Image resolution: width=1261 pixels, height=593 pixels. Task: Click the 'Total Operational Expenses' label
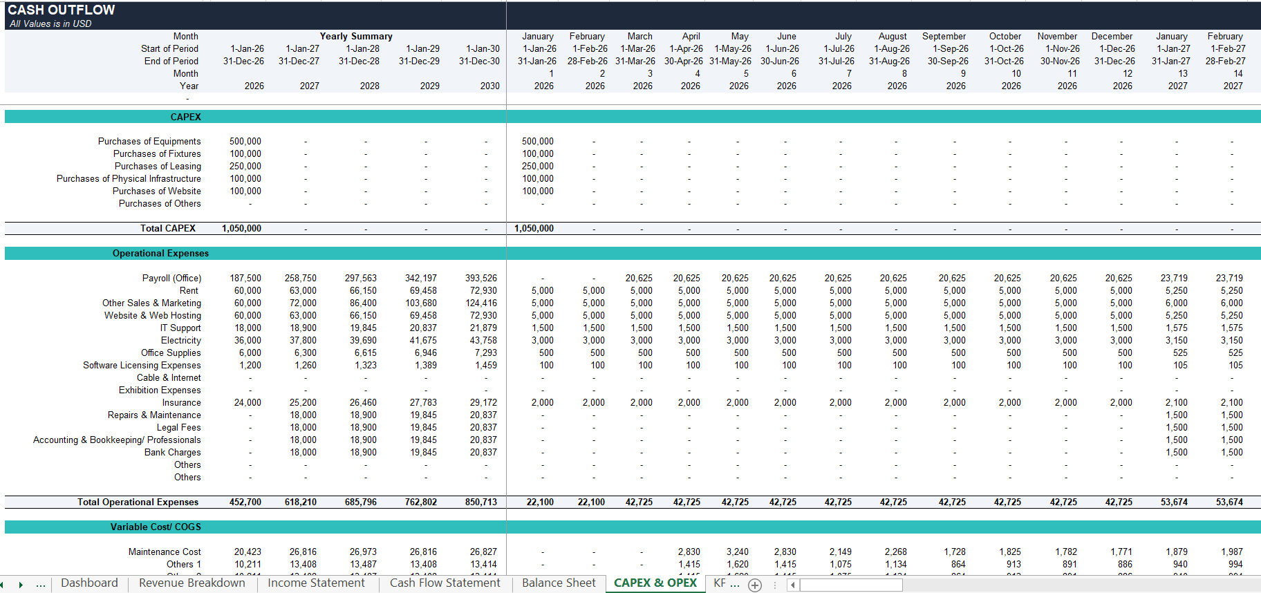click(138, 502)
